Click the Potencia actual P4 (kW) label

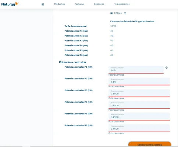[x=76, y=46]
